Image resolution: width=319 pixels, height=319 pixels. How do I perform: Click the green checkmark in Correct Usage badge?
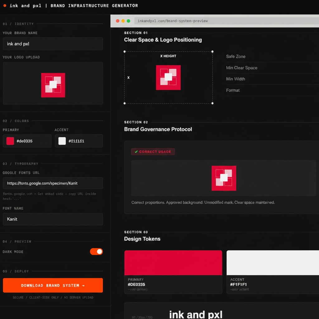click(x=136, y=152)
